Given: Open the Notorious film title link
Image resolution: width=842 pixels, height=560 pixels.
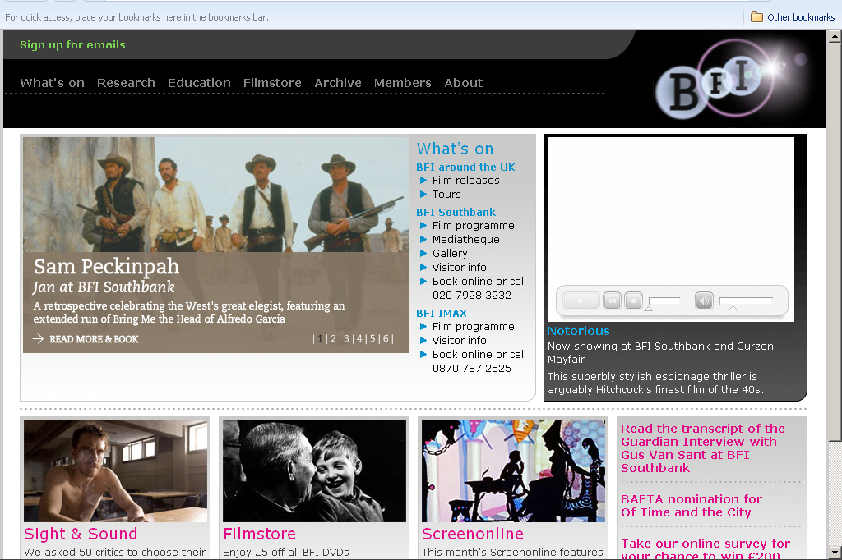Looking at the screenshot, I should coord(578,331).
